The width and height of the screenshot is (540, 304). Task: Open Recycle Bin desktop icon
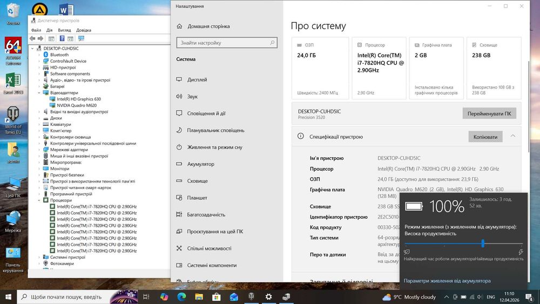coord(13,14)
